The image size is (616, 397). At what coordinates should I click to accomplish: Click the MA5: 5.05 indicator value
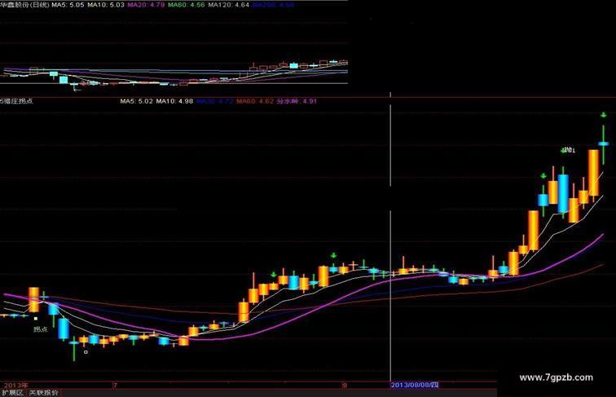68,5
